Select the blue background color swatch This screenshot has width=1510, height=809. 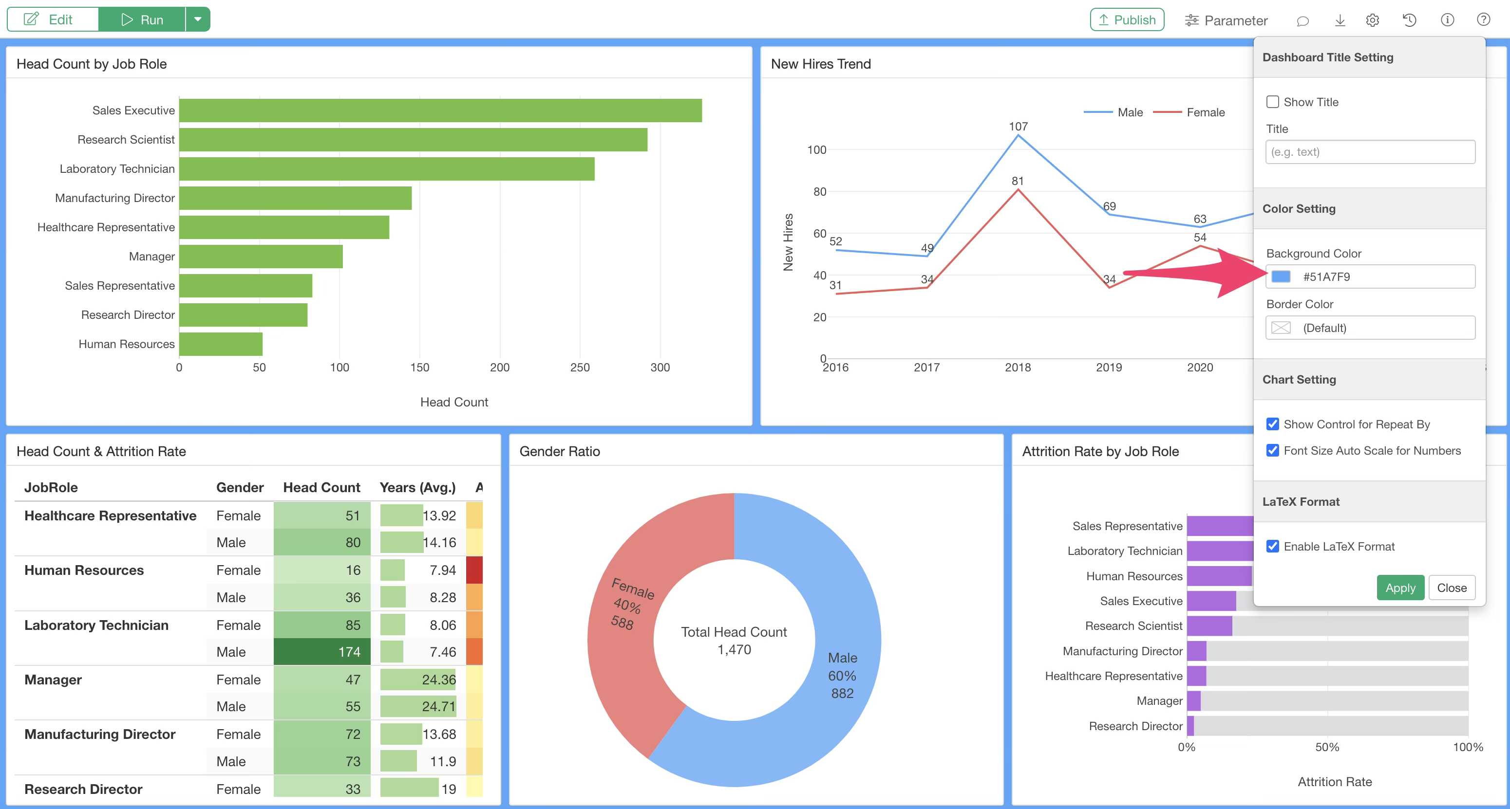(x=1281, y=276)
